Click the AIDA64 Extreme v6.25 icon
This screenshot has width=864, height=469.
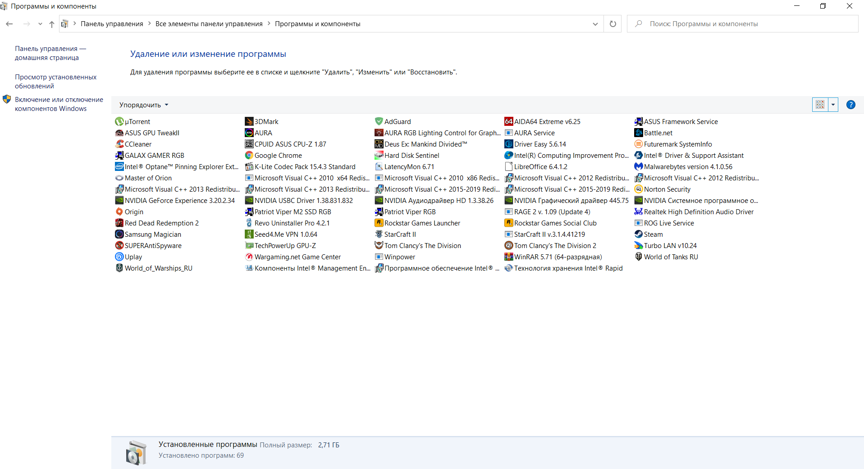click(509, 122)
